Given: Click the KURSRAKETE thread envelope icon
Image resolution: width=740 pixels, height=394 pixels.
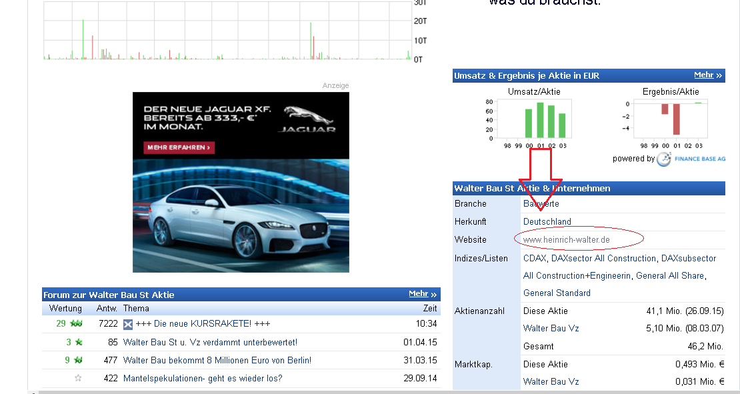Looking at the screenshot, I should [x=128, y=324].
